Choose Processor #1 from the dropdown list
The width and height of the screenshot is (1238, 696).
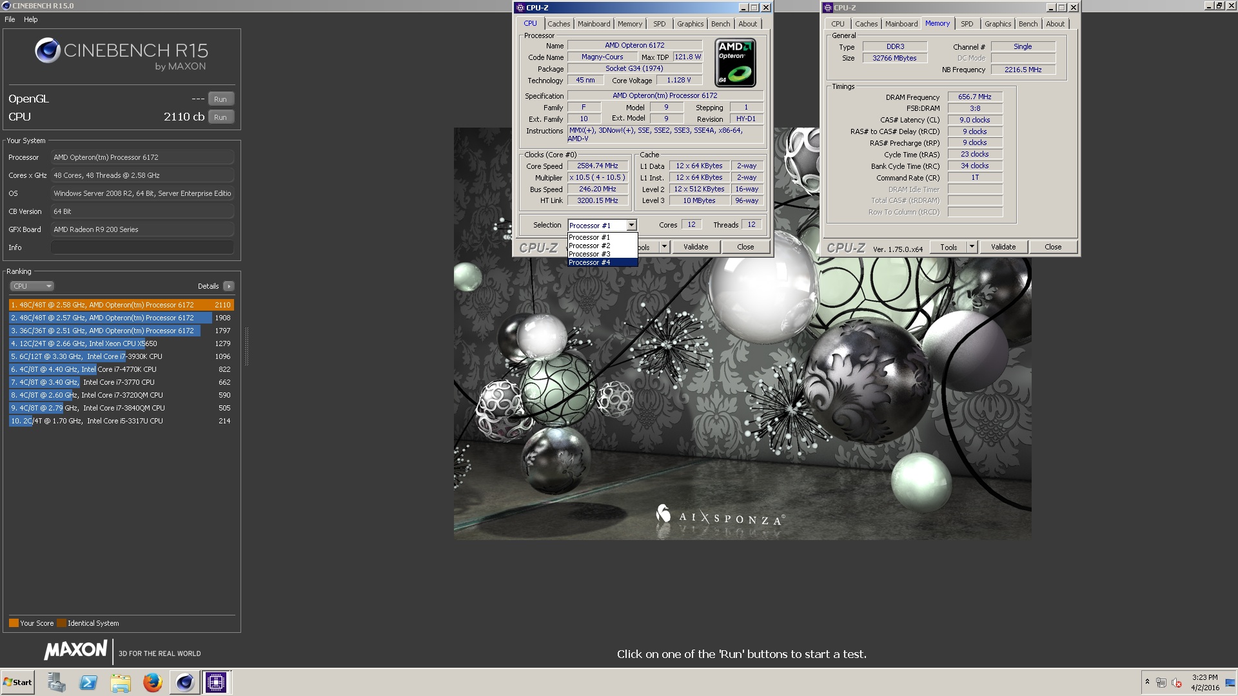tap(602, 237)
